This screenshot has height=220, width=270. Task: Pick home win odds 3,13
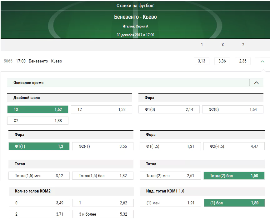tap(202, 61)
